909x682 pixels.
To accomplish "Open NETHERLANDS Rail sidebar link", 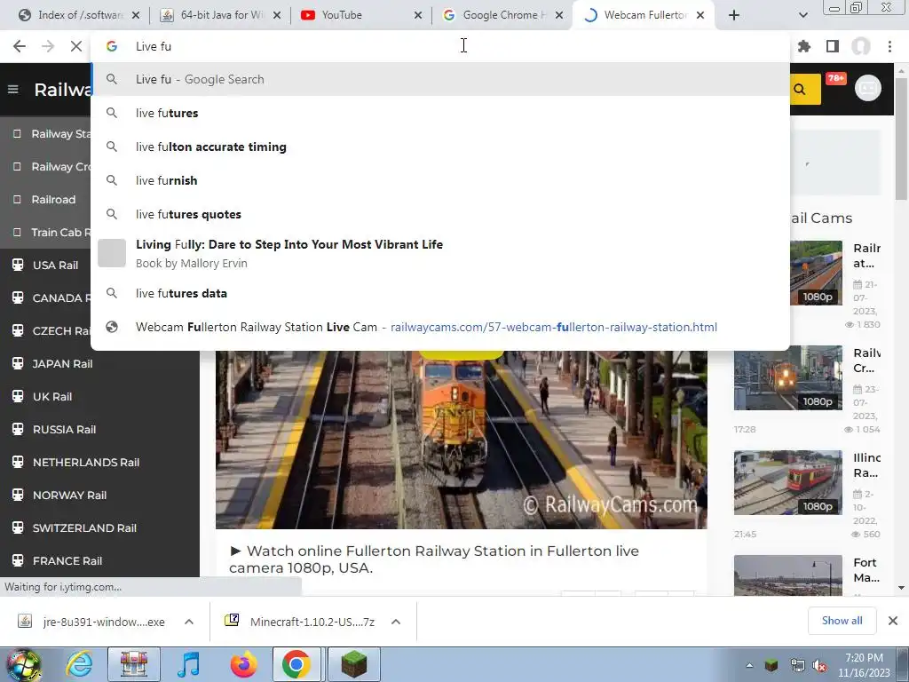I will coord(86,462).
